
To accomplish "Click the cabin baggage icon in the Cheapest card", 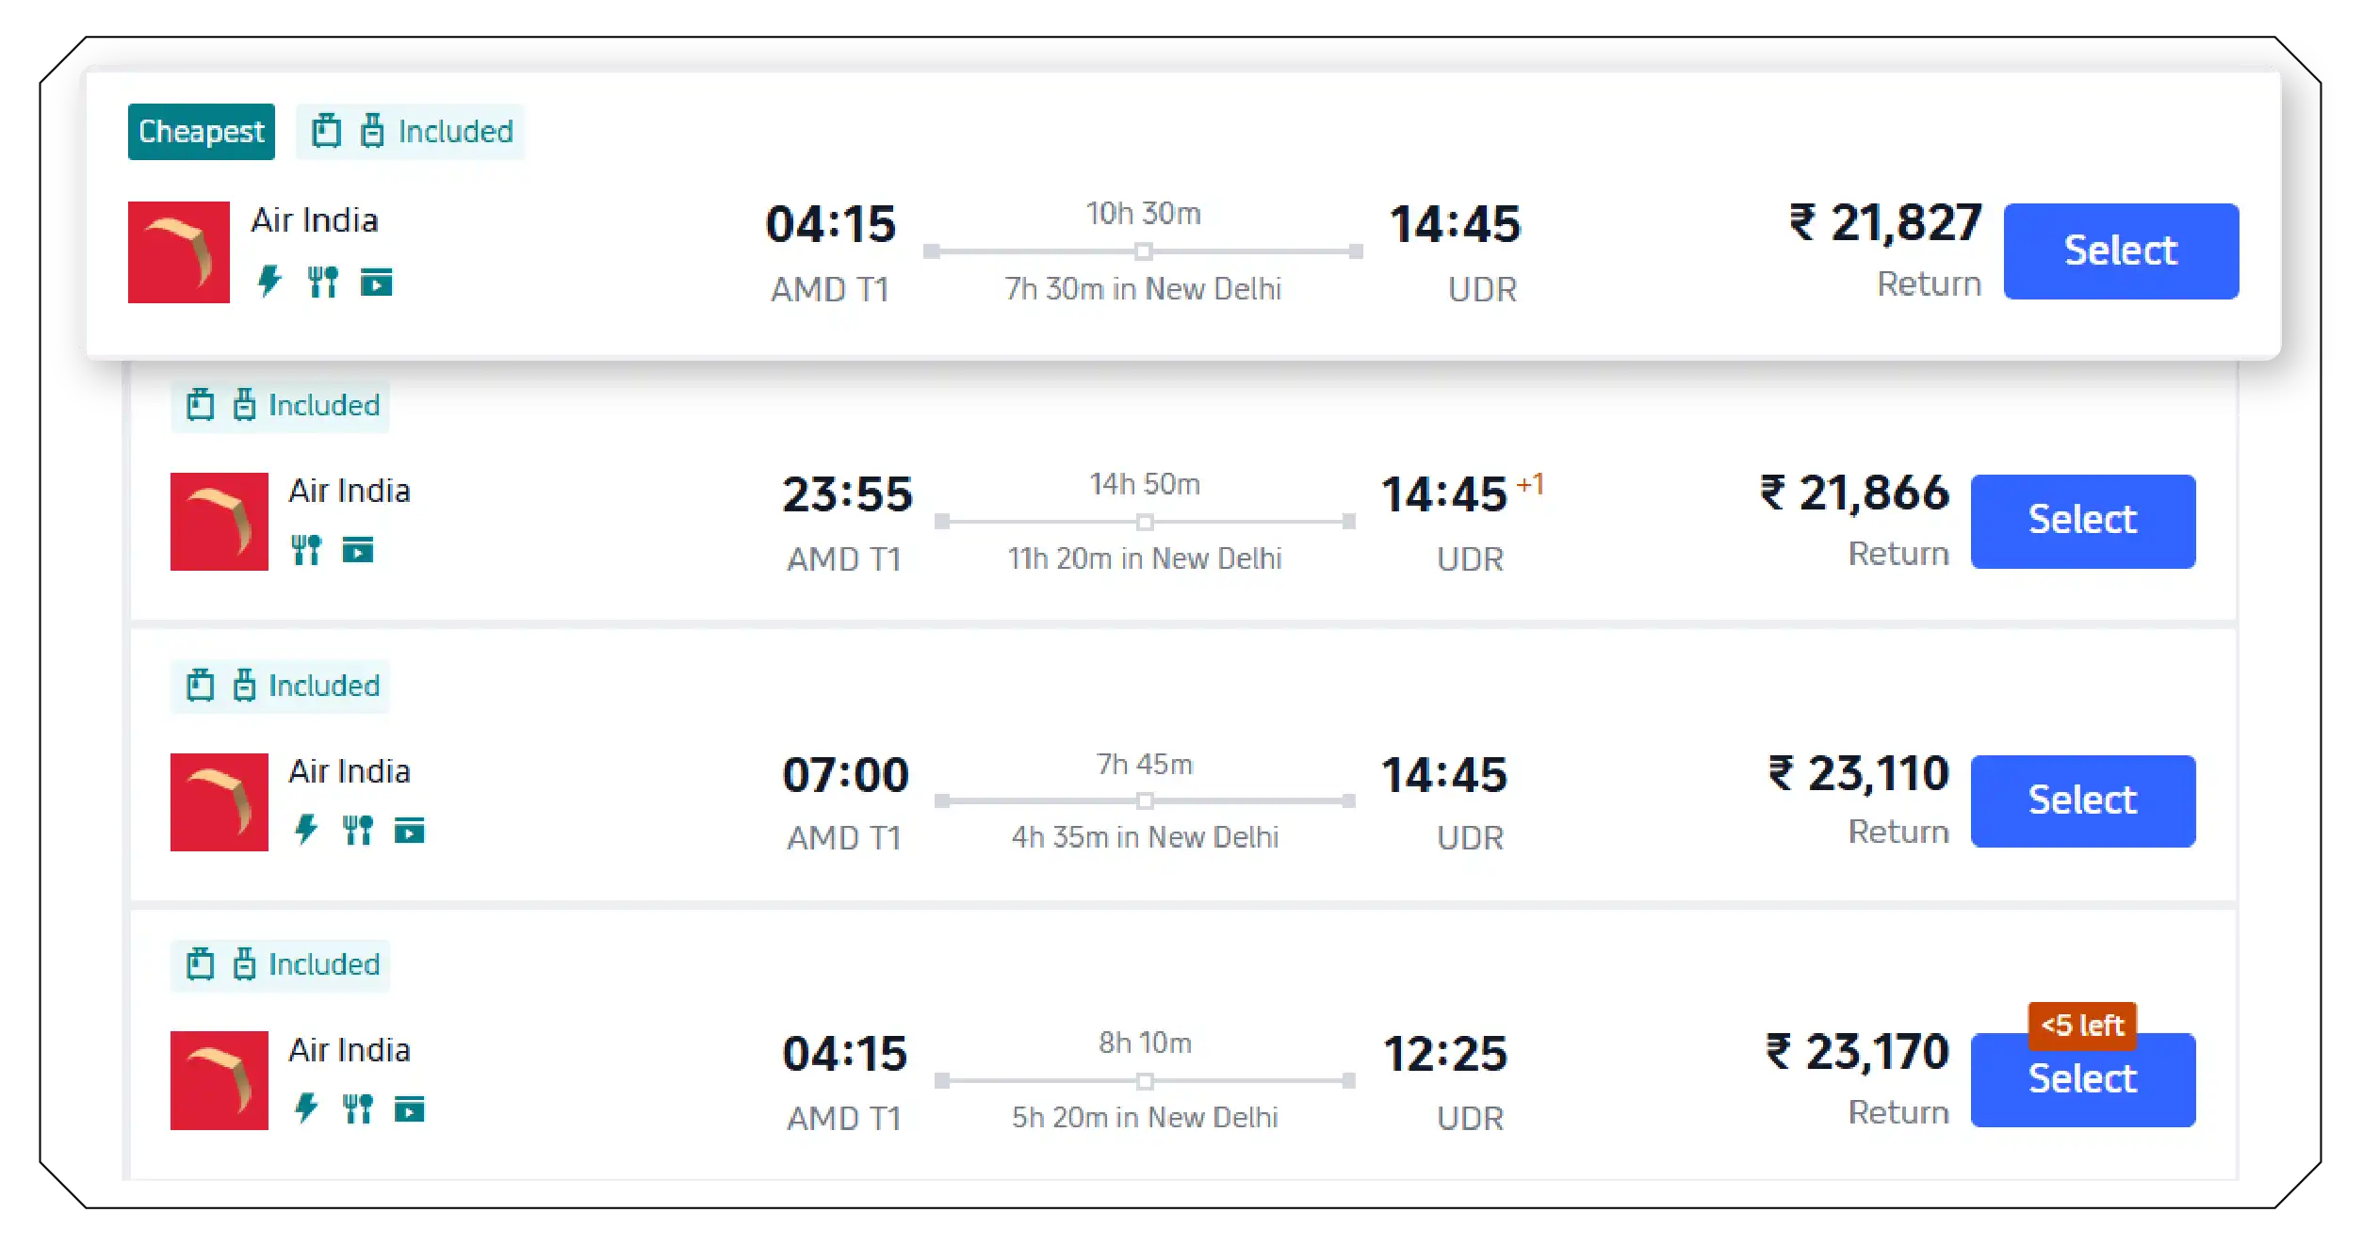I will point(327,130).
